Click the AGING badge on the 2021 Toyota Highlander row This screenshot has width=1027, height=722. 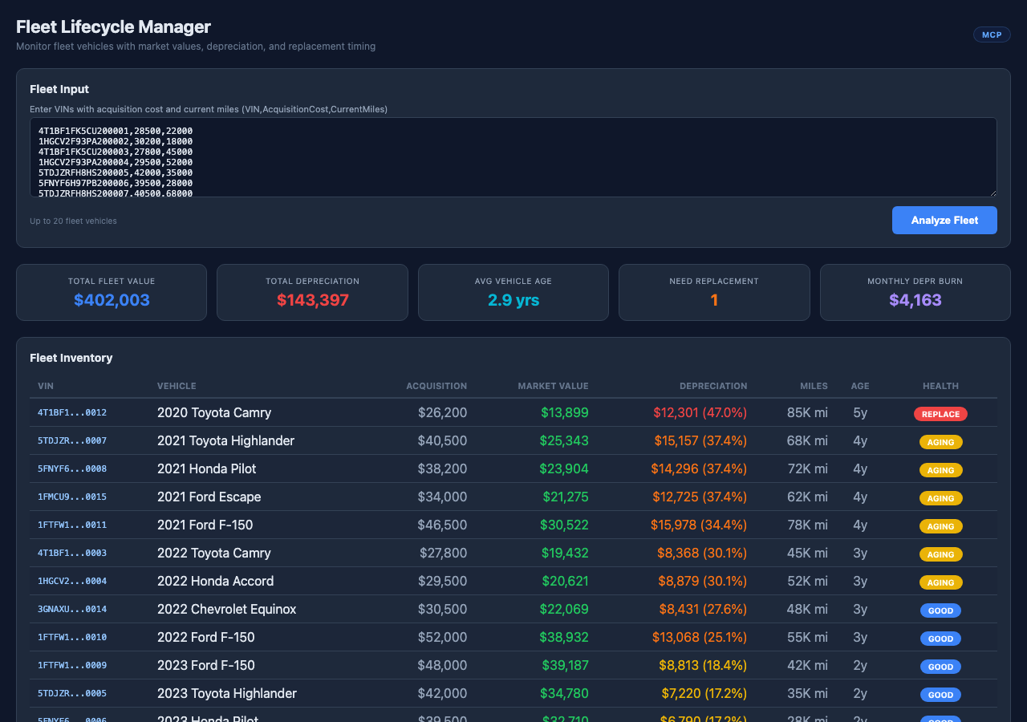pyautogui.click(x=940, y=442)
